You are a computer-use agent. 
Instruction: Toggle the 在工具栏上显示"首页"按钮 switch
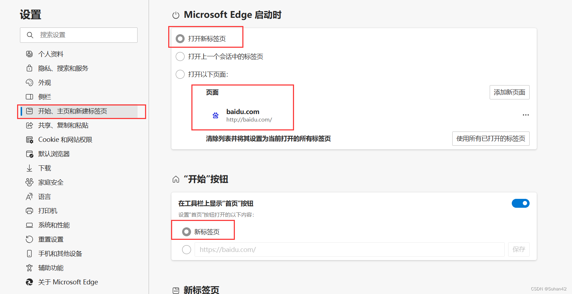coord(521,203)
